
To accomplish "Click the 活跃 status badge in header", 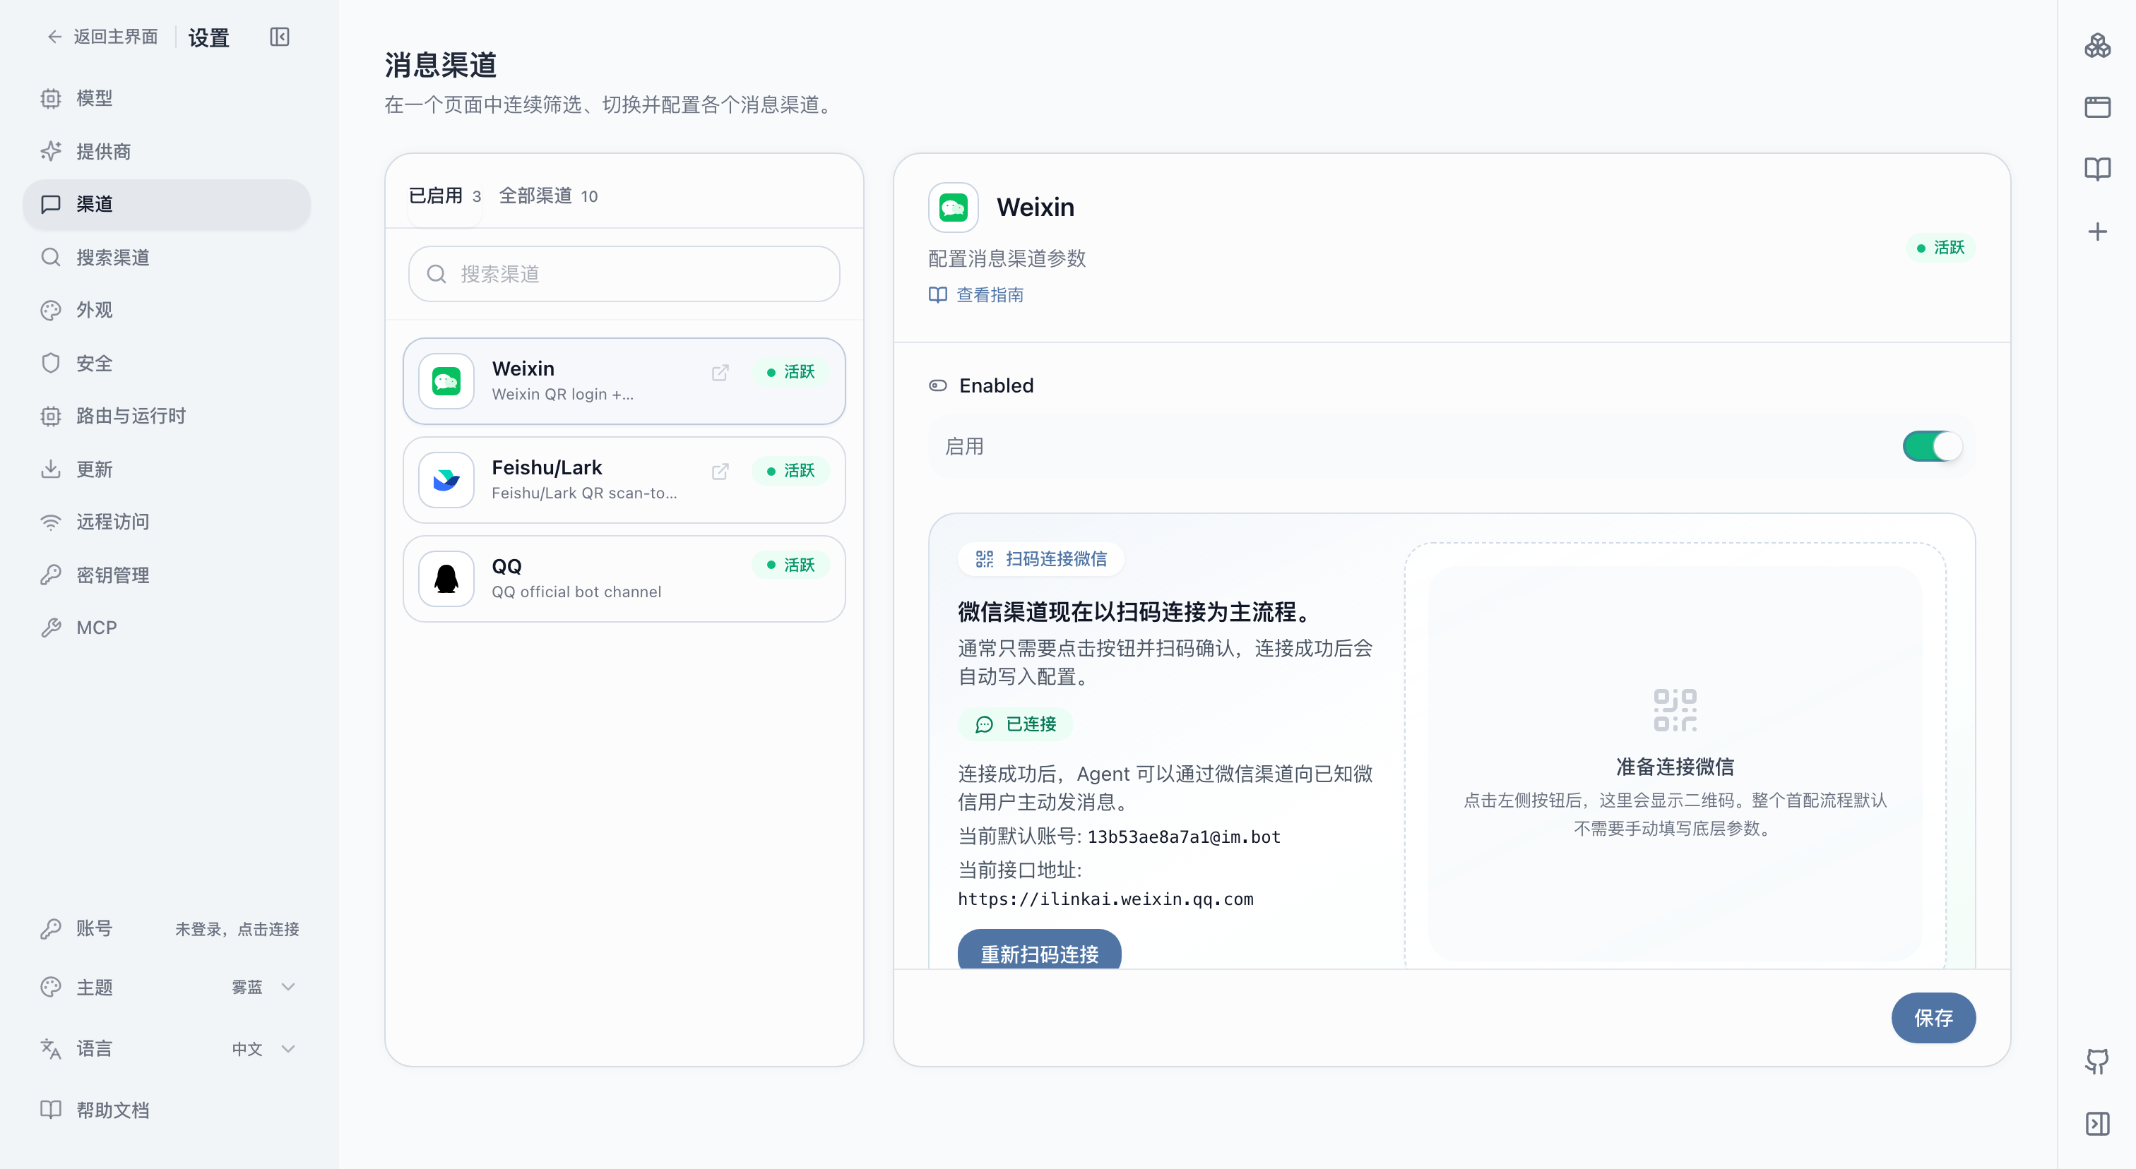I will coord(1940,248).
